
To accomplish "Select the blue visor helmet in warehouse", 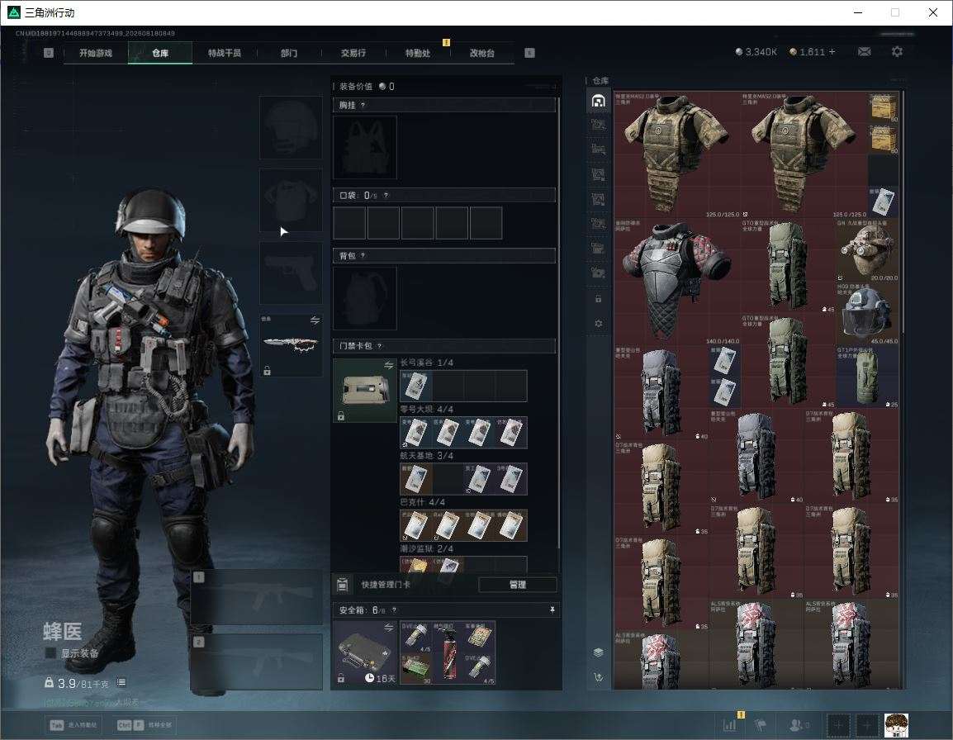I will 867,313.
